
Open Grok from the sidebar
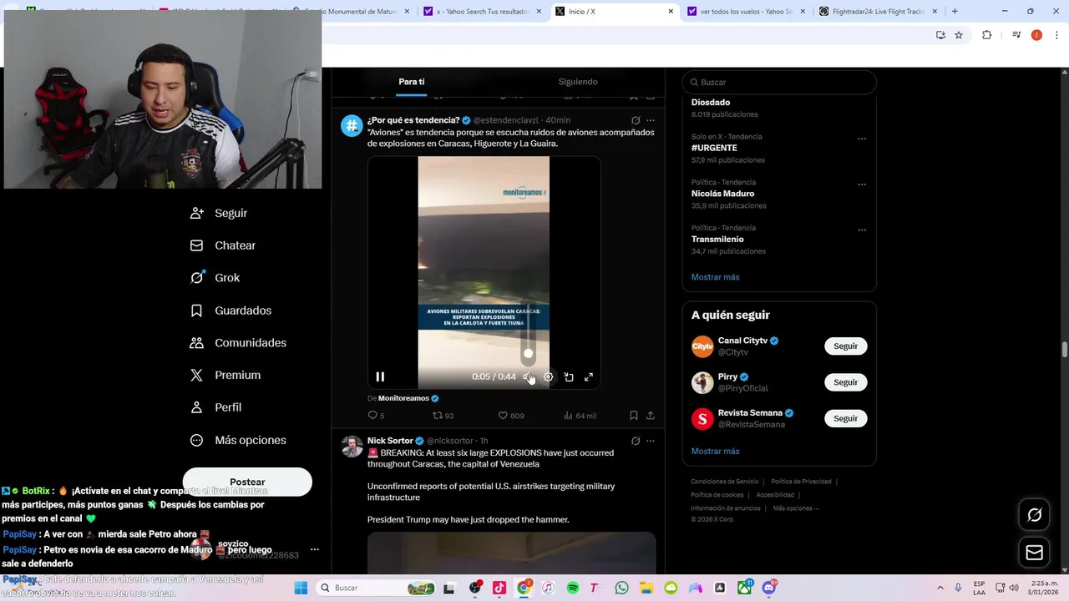click(x=215, y=278)
